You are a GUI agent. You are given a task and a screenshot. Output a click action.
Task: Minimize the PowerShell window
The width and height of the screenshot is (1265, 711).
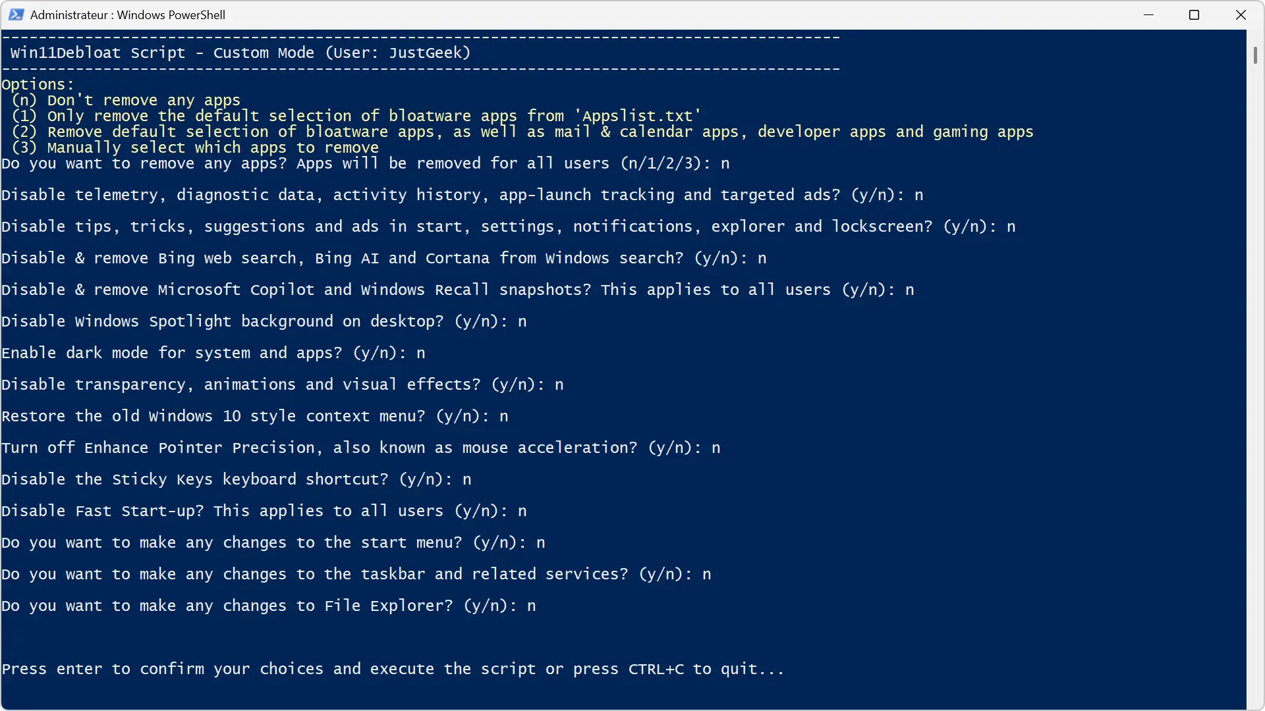tap(1149, 14)
